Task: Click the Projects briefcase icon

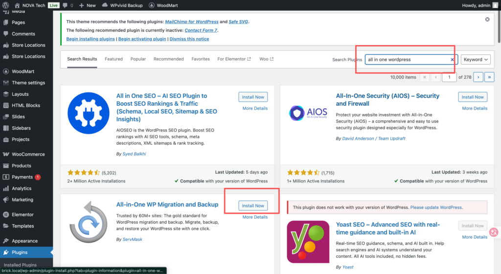Action: click(6, 139)
